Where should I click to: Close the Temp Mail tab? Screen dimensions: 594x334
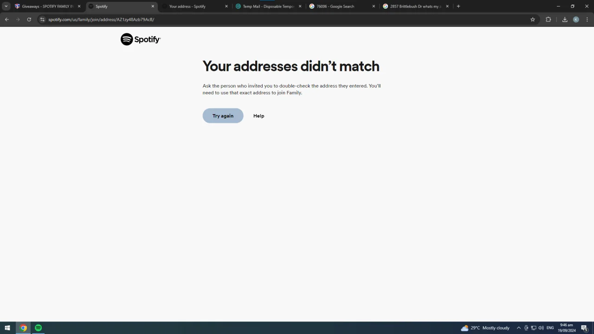coord(300,6)
